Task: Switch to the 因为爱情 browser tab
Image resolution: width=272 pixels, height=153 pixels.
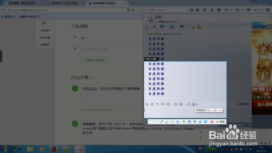Action: point(23,3)
